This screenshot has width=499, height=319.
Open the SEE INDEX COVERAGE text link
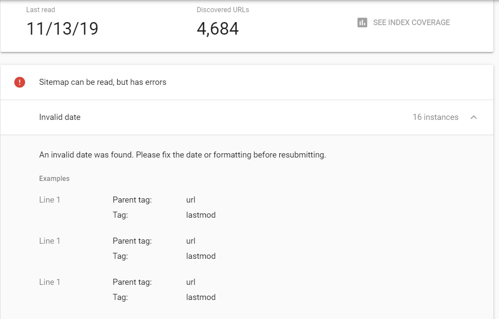click(x=411, y=23)
